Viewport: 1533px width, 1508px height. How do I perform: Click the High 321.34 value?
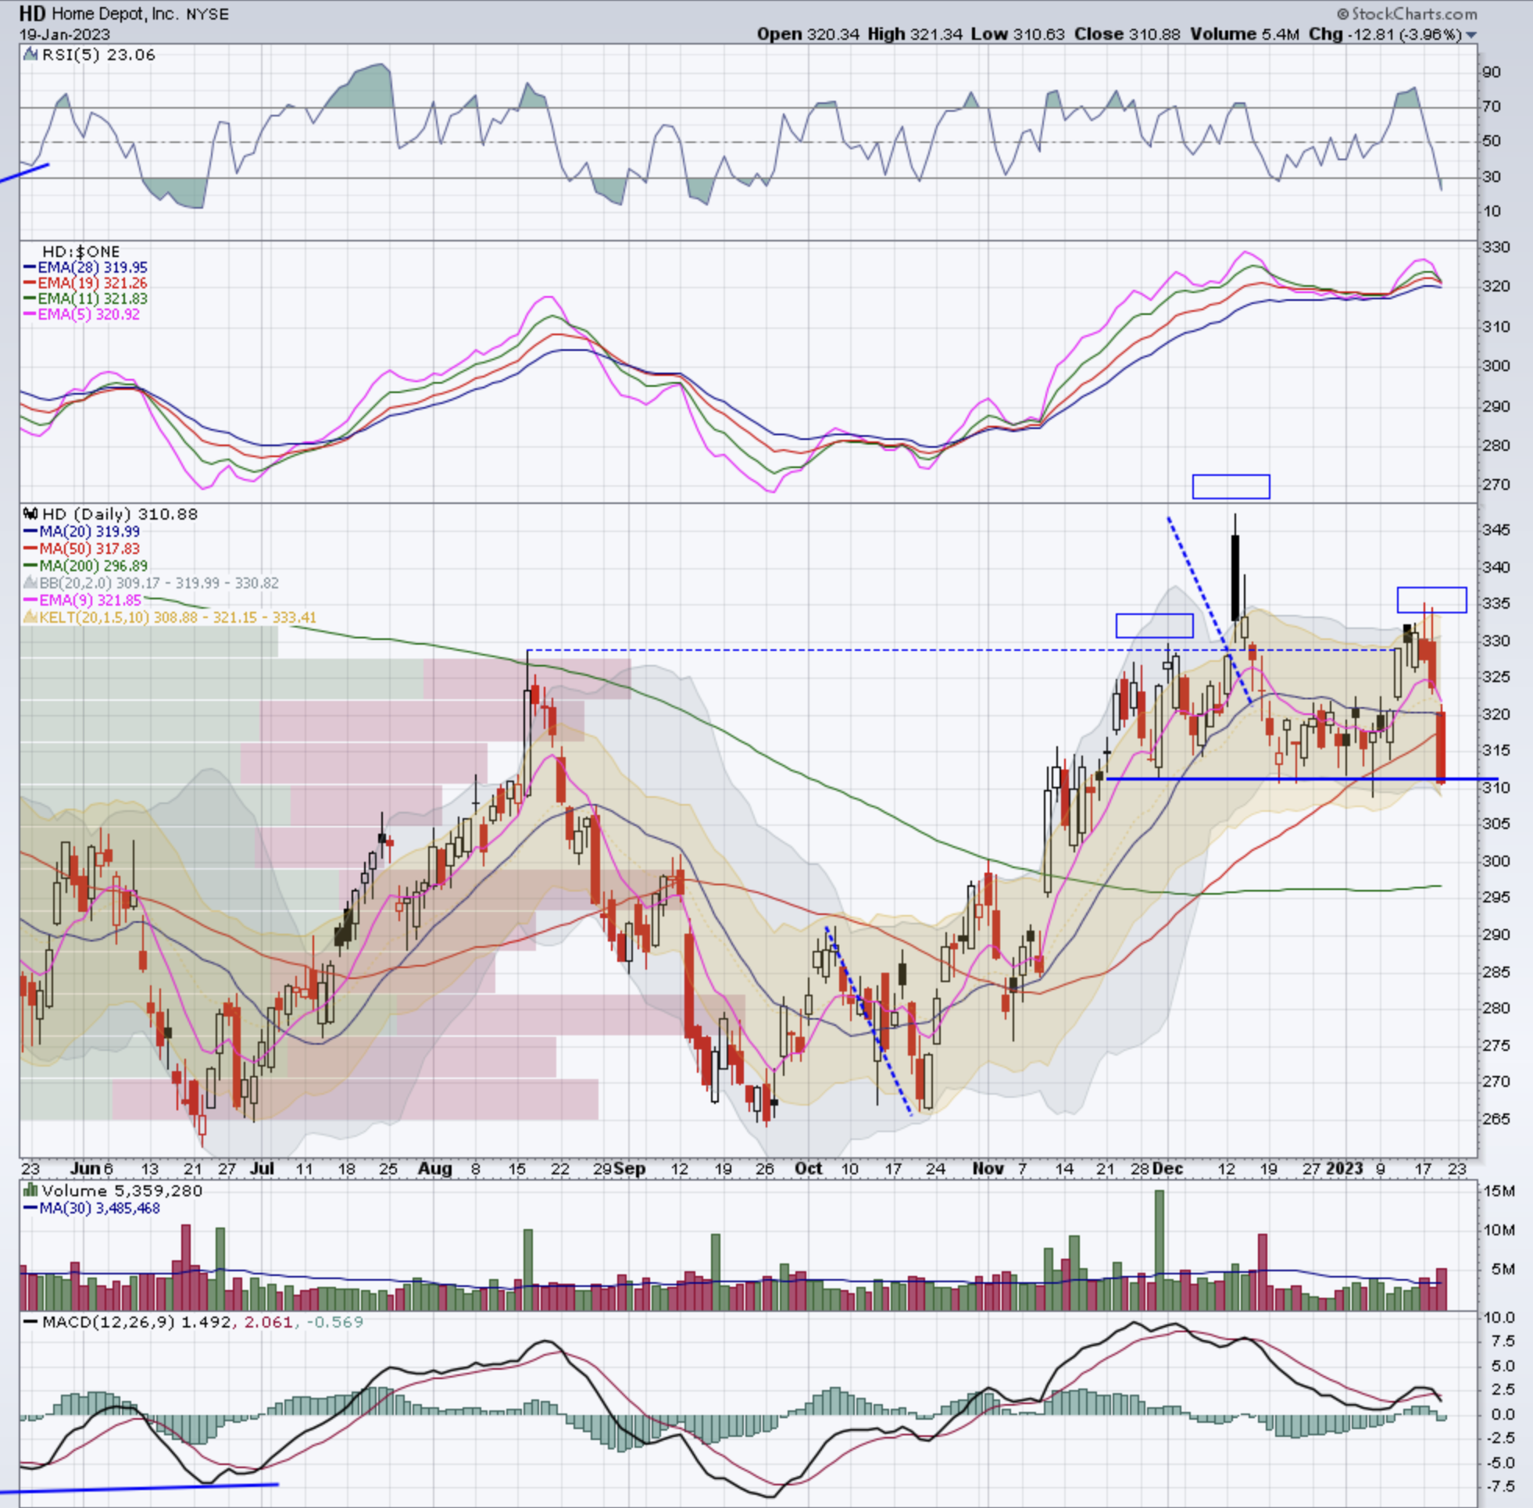pos(916,34)
